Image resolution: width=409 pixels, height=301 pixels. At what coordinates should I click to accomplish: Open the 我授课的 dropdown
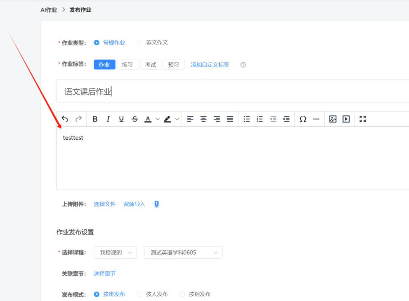(x=115, y=253)
